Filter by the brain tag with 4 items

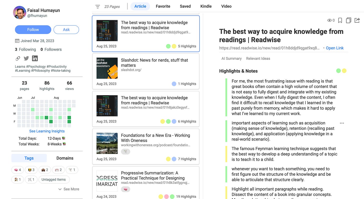(17, 170)
